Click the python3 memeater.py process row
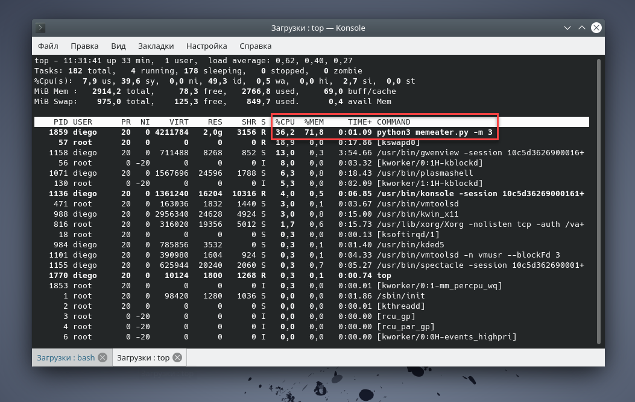This screenshot has height=402, width=635. (434, 132)
